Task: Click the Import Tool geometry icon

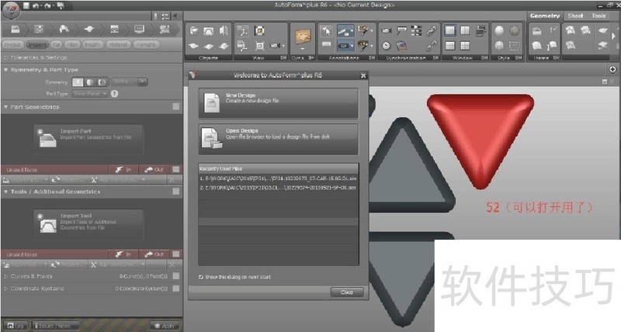Action: tap(47, 225)
